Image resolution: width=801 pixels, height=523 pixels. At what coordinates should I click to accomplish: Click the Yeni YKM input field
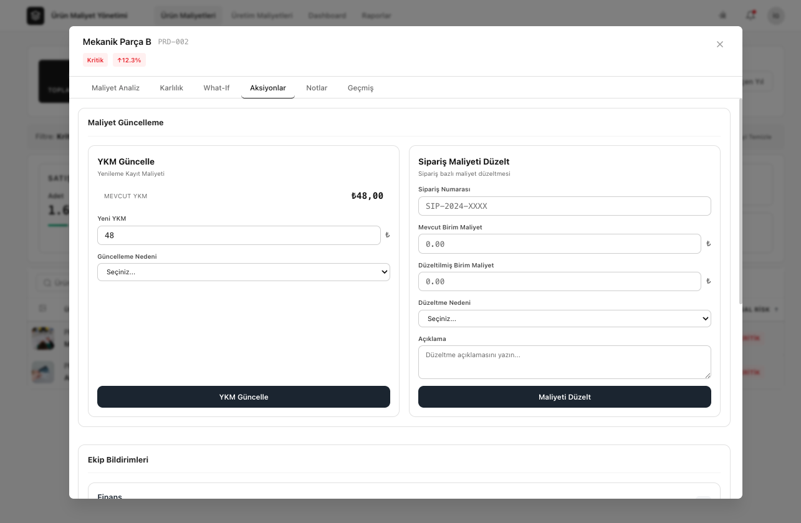point(239,236)
